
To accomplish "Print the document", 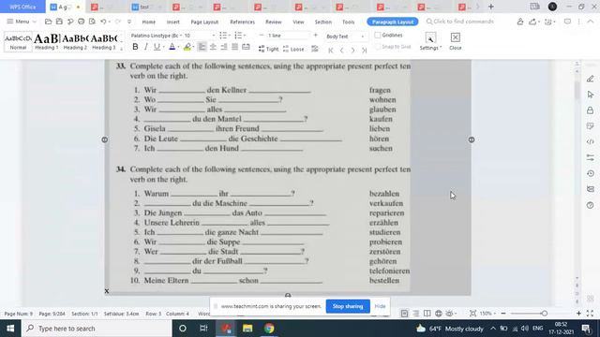I will (82, 22).
